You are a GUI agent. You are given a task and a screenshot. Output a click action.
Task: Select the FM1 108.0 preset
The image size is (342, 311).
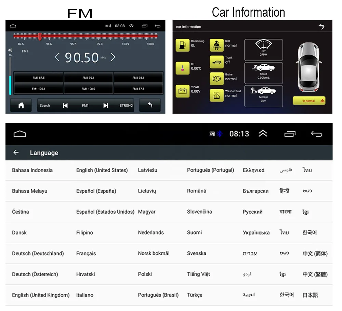88,89
